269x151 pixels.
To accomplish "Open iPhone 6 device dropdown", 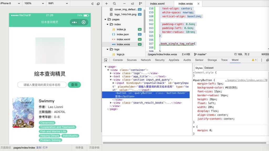I will tap(10, 3).
